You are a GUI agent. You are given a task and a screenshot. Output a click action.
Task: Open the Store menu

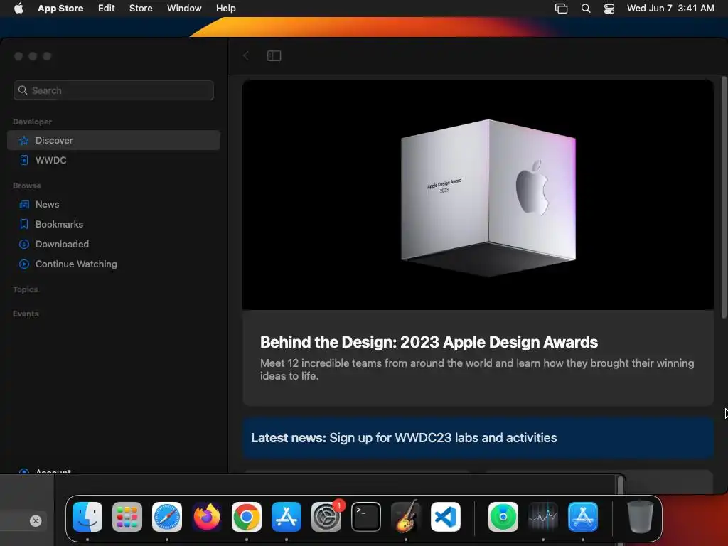tap(141, 9)
